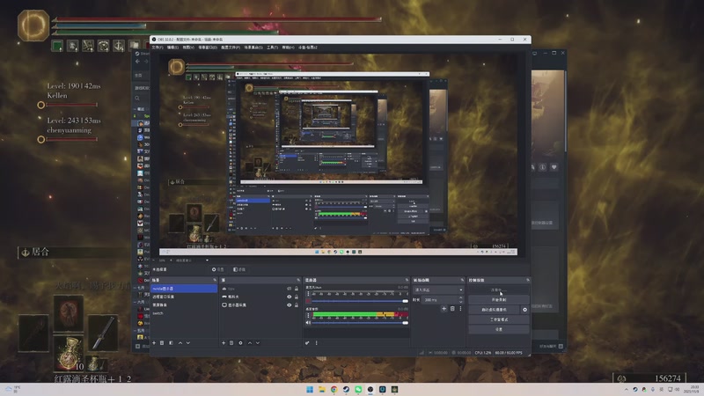704x396 pixels.
Task: Remove the selected scene with the trash icon
Action: tap(163, 342)
